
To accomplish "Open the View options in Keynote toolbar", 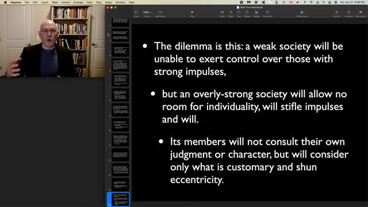I will [136, 14].
